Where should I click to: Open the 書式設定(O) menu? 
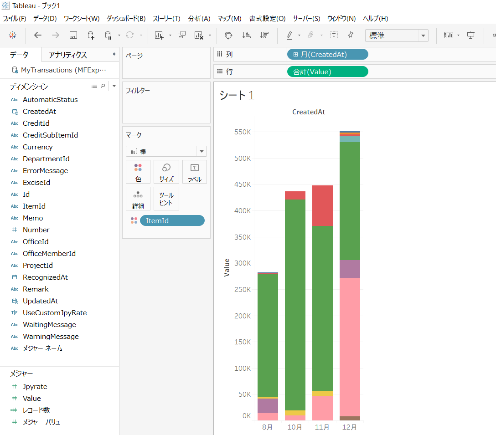pos(267,19)
